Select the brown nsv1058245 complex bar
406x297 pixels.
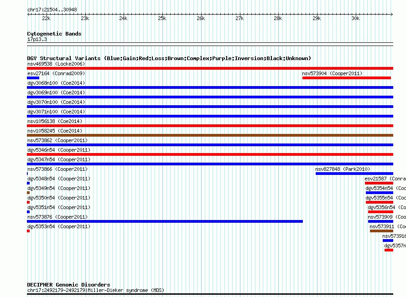click(x=210, y=135)
